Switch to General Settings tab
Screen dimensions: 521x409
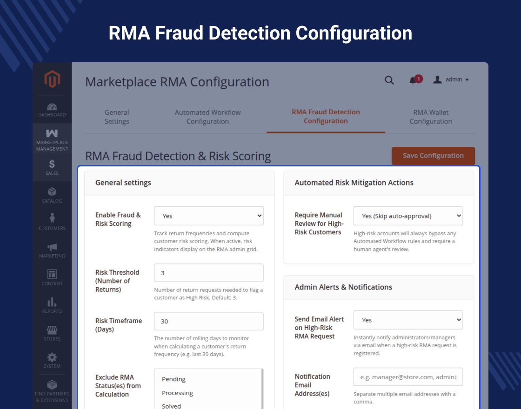[x=117, y=117]
